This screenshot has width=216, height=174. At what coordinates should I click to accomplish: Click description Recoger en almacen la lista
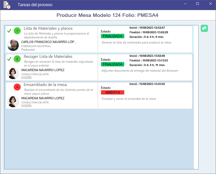pos(58,63)
